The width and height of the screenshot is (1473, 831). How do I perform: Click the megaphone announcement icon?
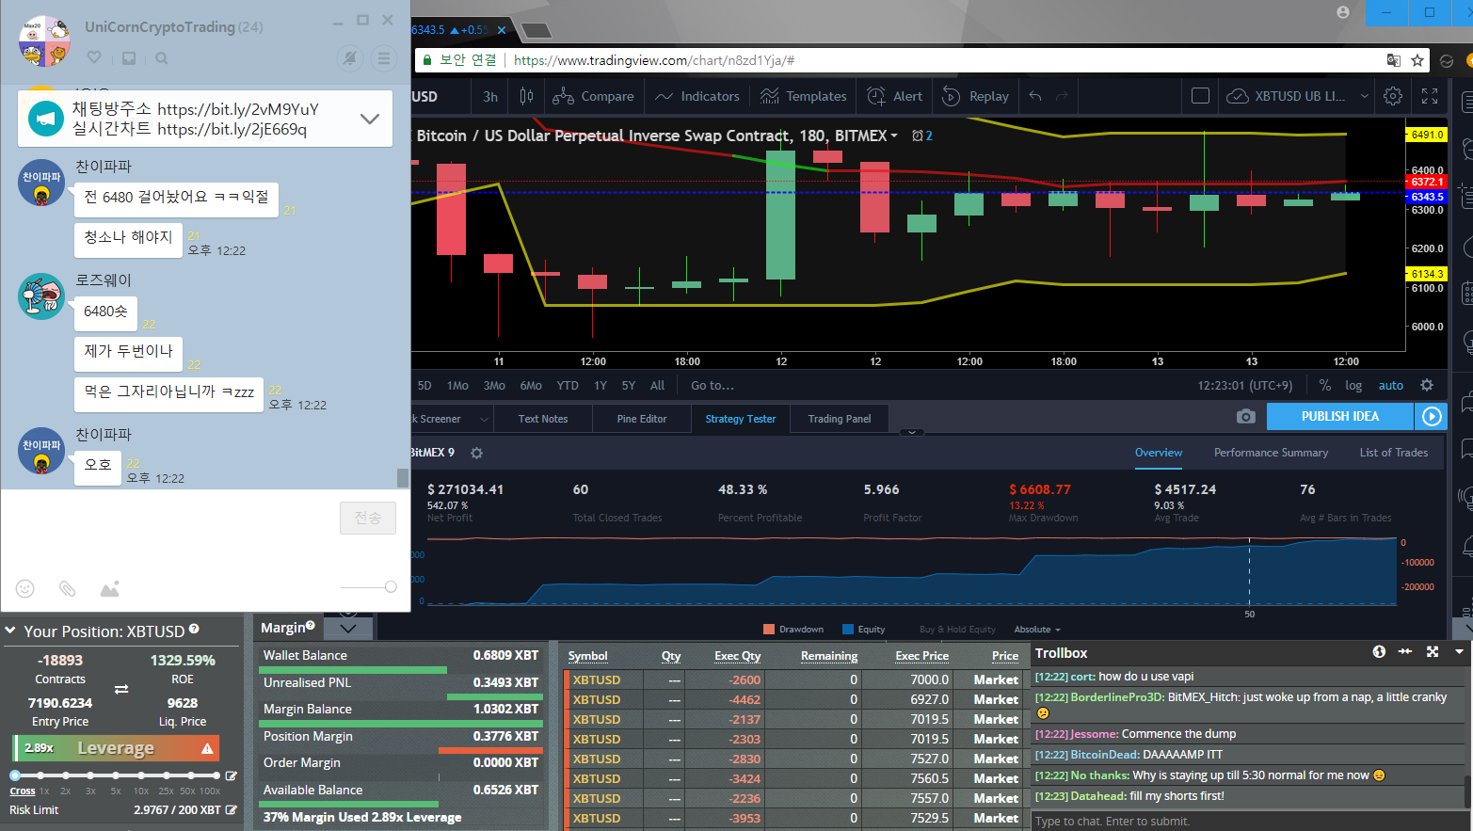[45, 119]
